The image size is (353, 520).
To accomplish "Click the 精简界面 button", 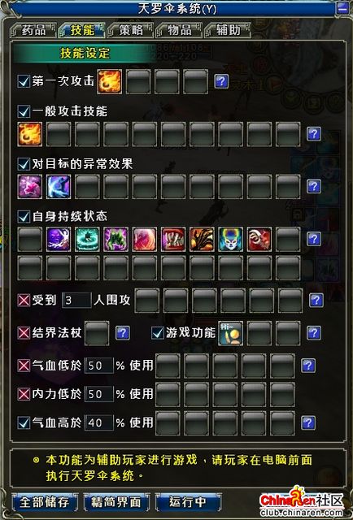I will point(116,502).
